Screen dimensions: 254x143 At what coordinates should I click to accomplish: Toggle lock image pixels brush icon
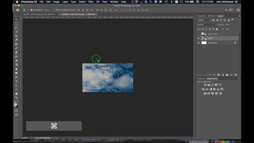(x=206, y=29)
